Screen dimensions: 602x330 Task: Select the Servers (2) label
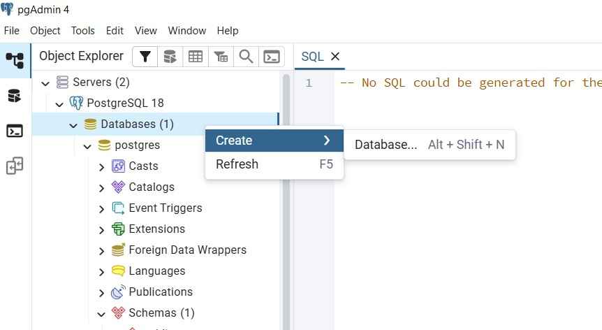click(x=101, y=82)
